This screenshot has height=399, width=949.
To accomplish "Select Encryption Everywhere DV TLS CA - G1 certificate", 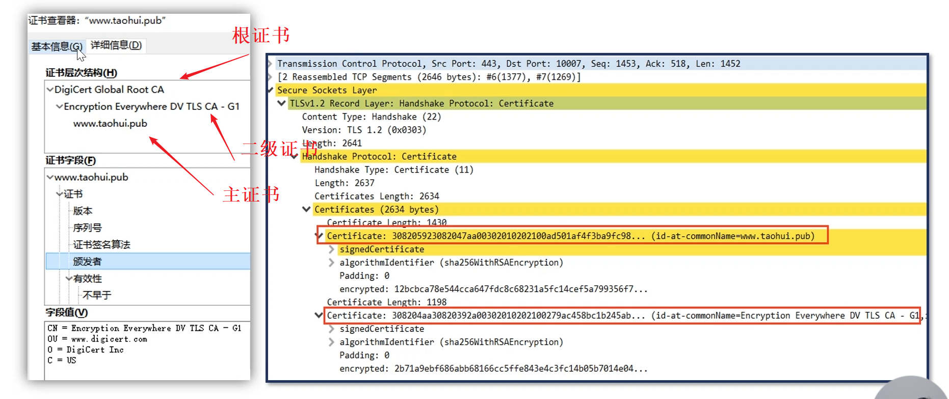I will [x=151, y=106].
